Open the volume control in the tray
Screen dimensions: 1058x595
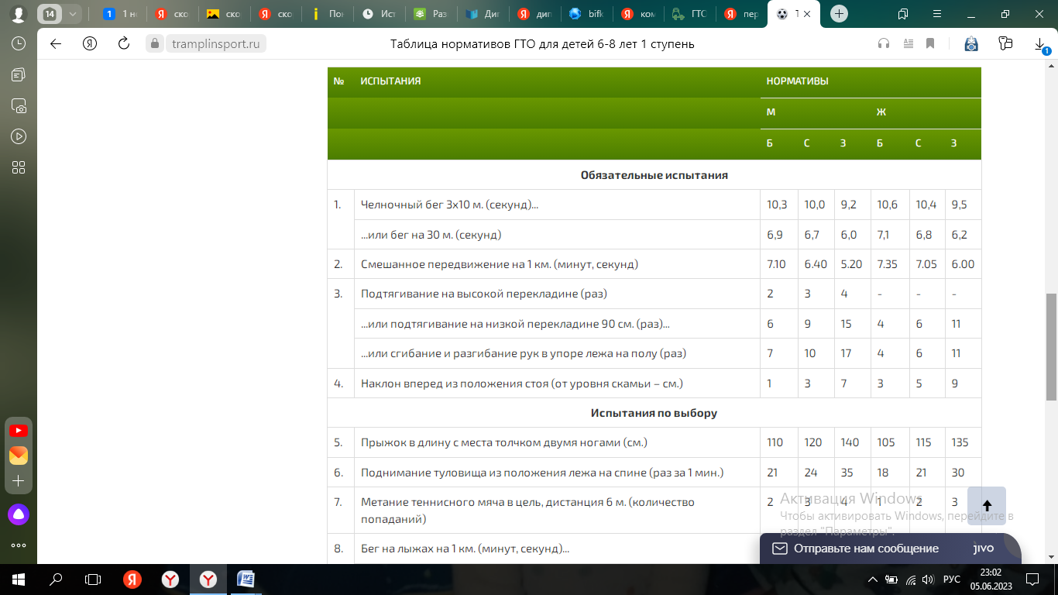point(928,580)
